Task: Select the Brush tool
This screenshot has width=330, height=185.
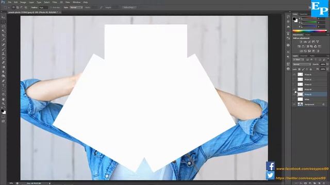Action: pos(3,49)
